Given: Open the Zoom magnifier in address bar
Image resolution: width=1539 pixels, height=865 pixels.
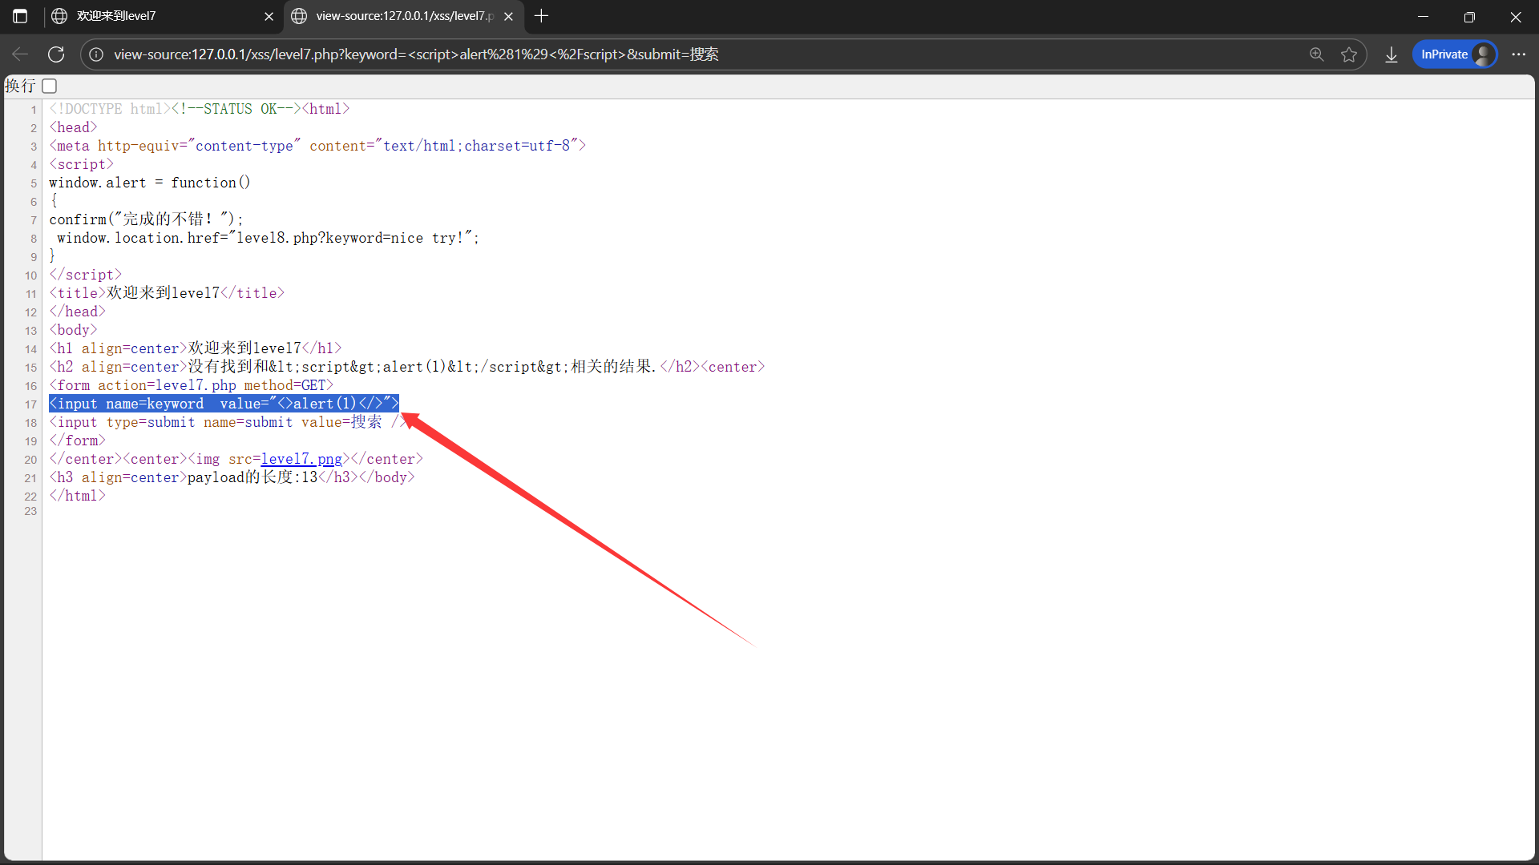Looking at the screenshot, I should [1316, 54].
